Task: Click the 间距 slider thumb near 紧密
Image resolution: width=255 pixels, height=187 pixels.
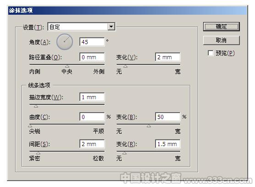Action: 38,153
